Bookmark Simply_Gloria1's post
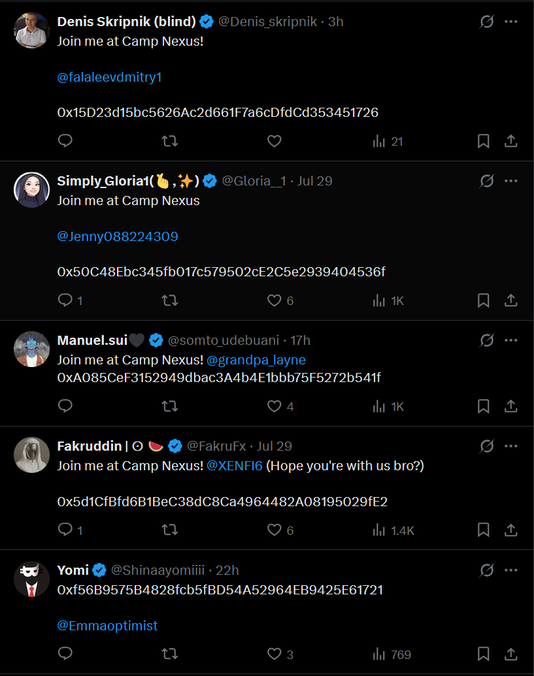Screen dimensions: 534x676 (484, 300)
